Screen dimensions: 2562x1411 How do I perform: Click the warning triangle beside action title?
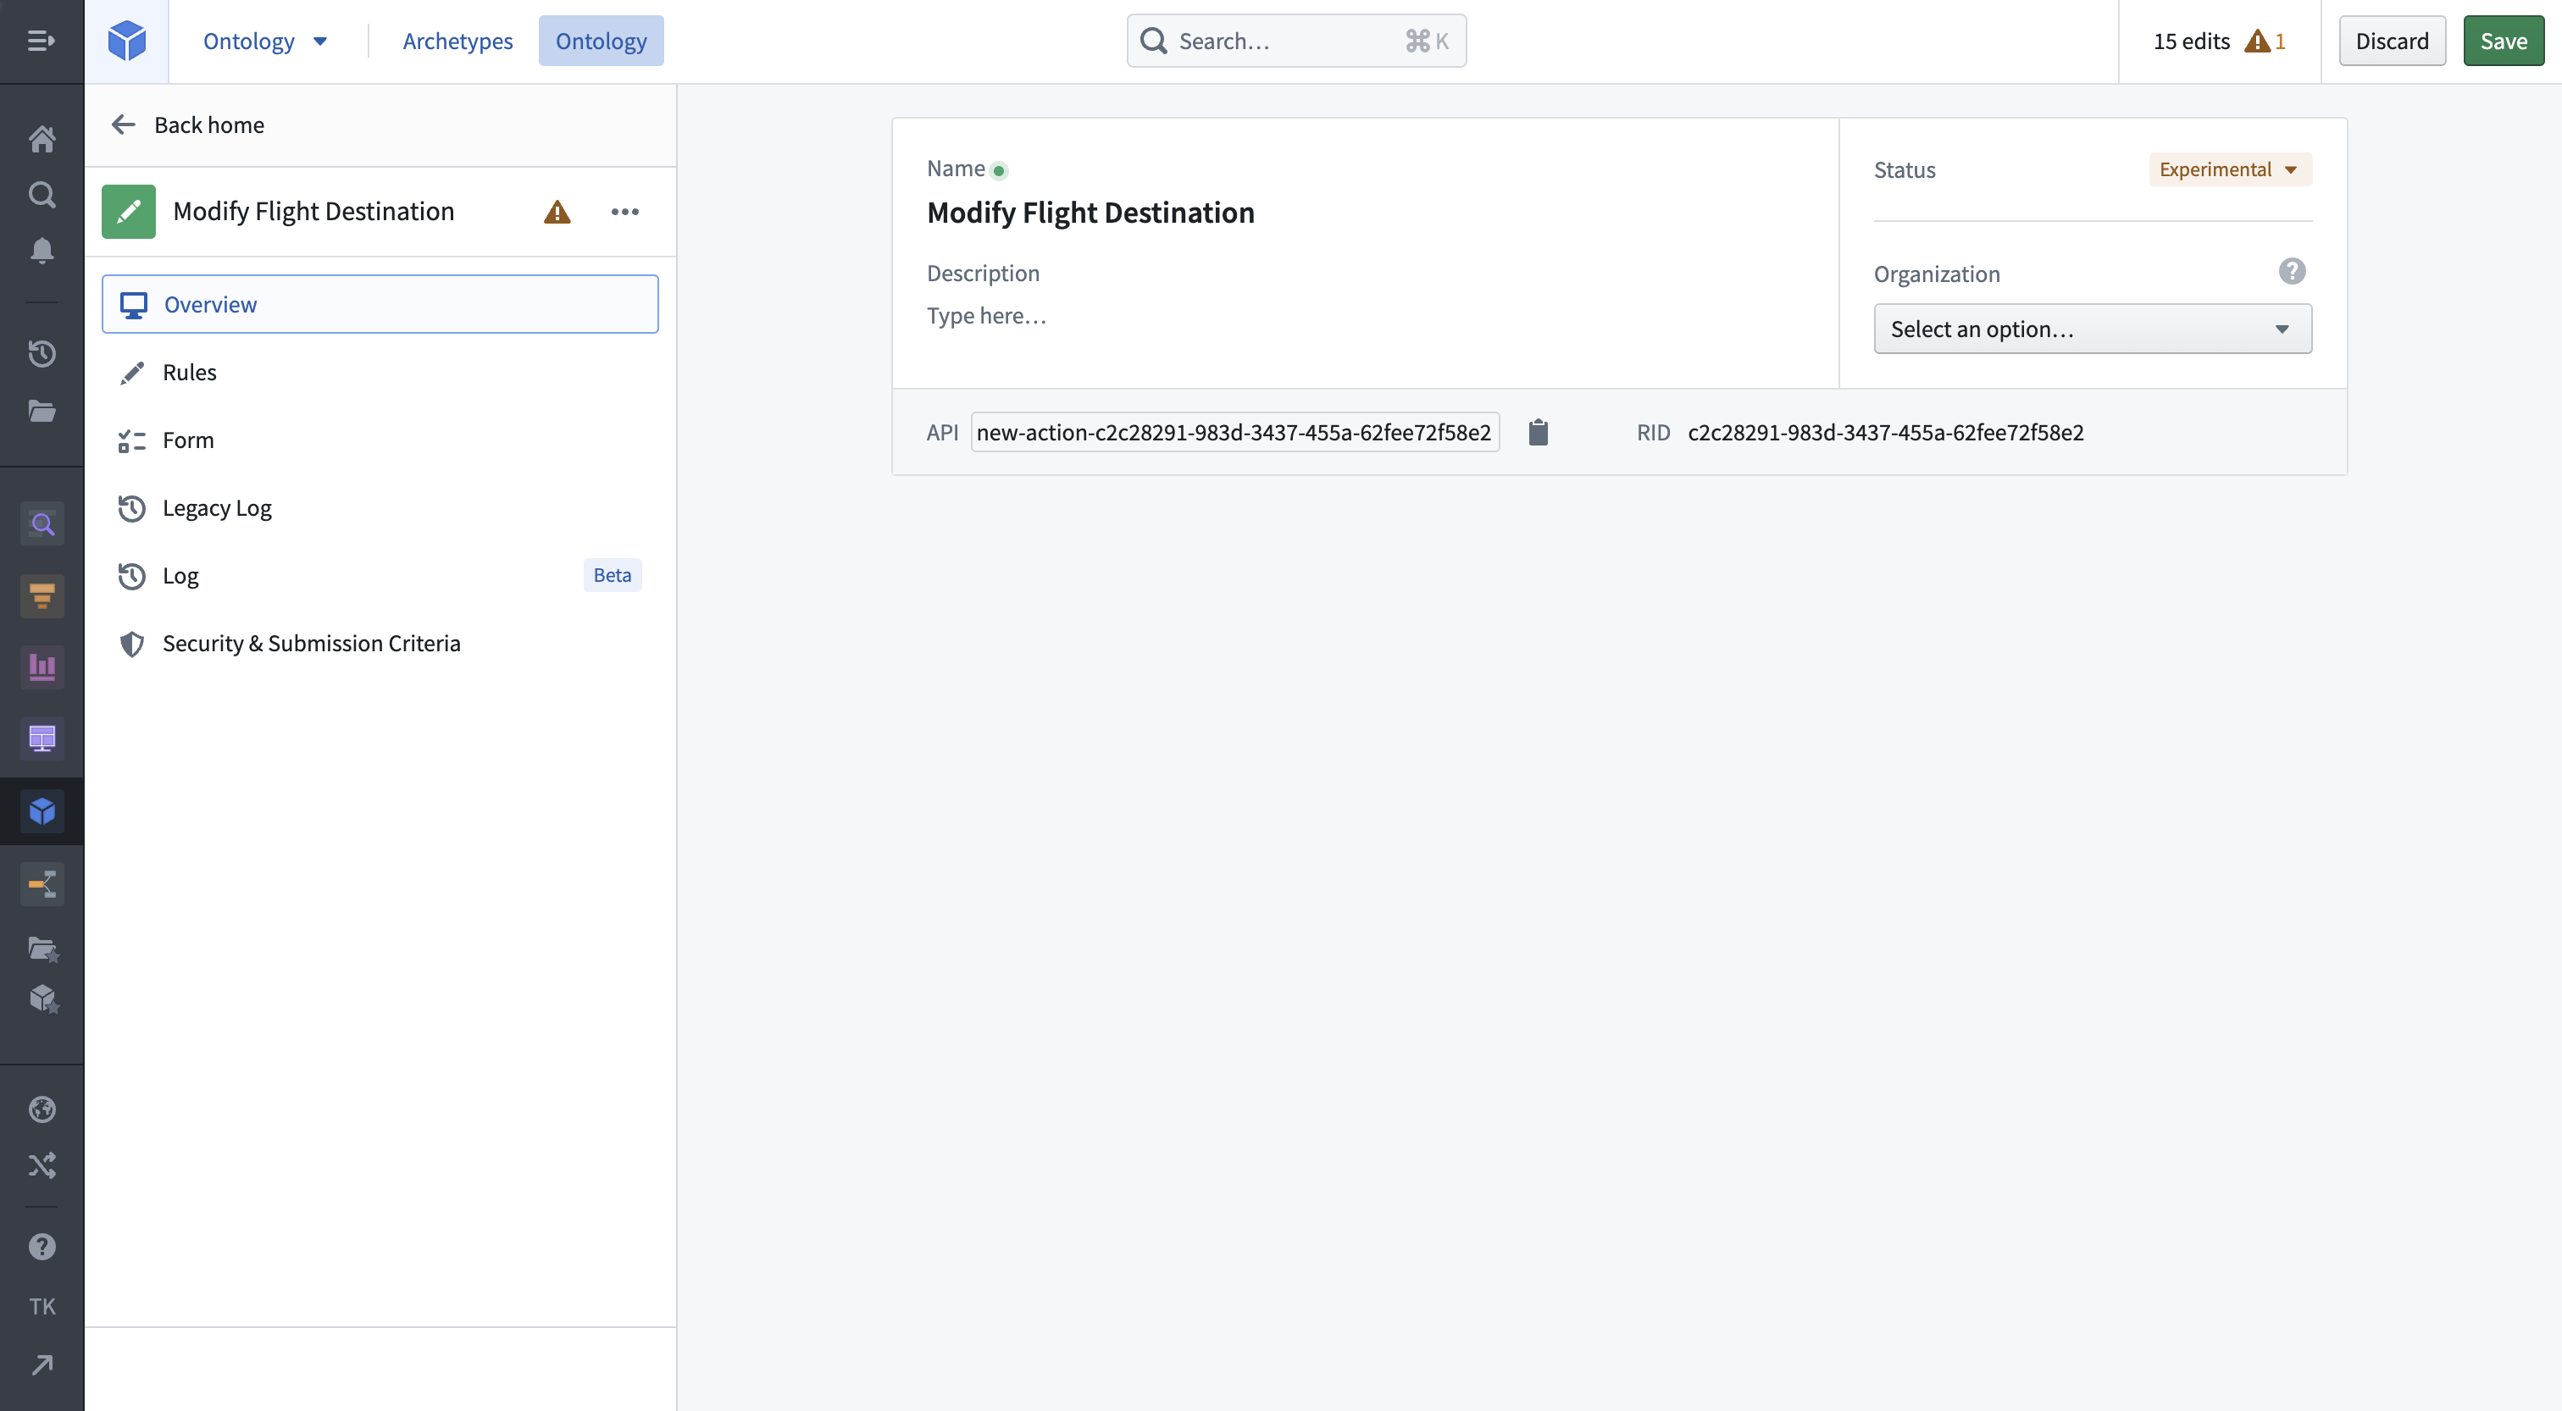[557, 212]
